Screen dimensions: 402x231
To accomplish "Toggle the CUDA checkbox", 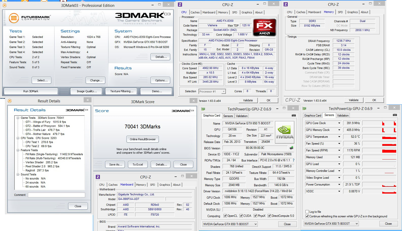I will pyautogui.click(x=241, y=216).
